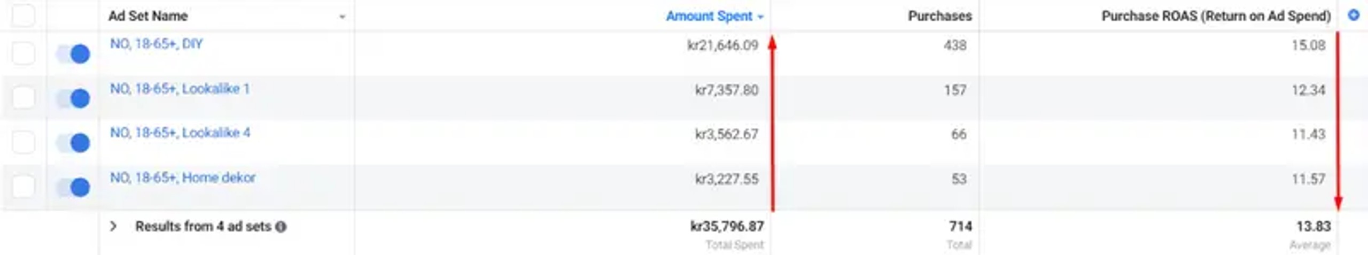Toggle off the Lookalike 1 ad set

coord(73,98)
